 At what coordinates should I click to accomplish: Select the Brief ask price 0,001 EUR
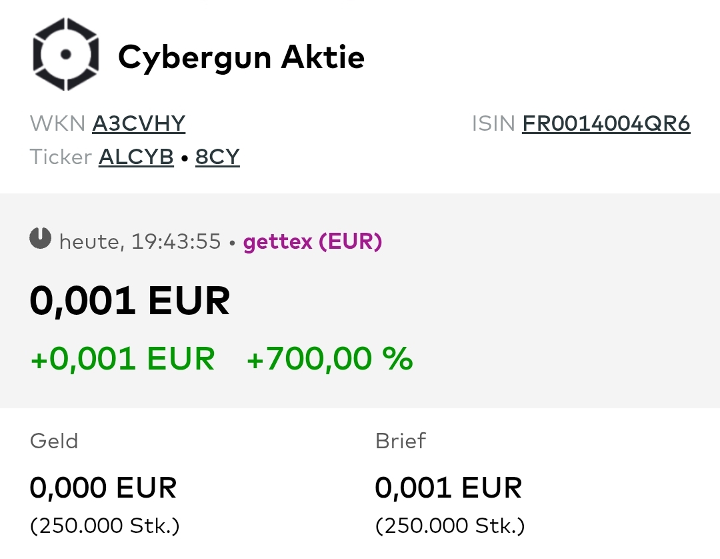pyautogui.click(x=449, y=488)
